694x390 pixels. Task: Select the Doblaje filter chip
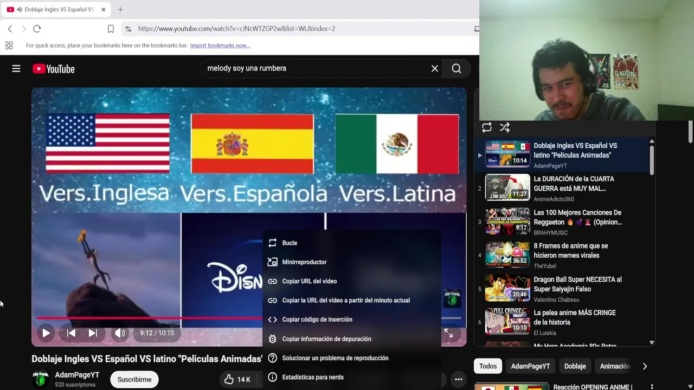click(575, 366)
